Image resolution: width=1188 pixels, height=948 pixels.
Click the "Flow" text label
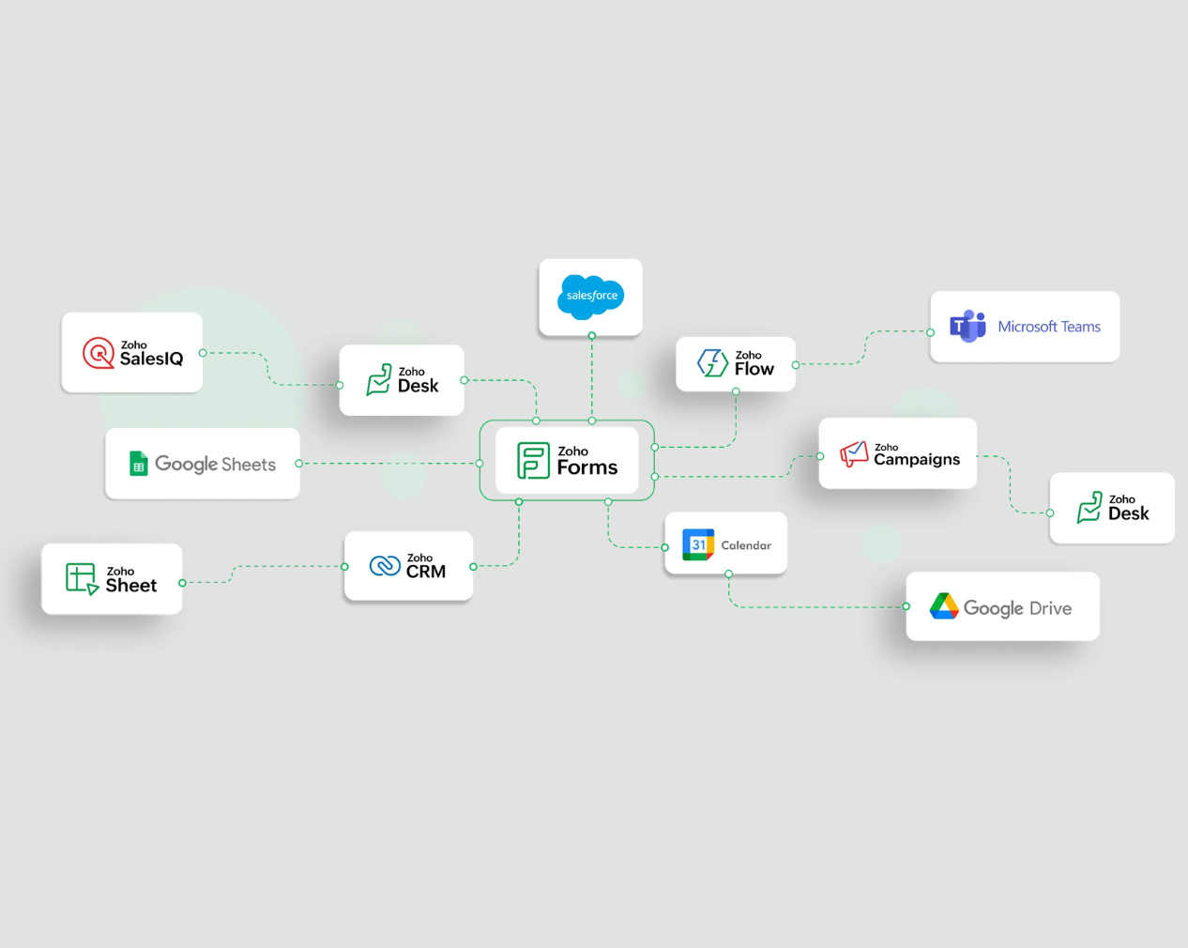[754, 369]
